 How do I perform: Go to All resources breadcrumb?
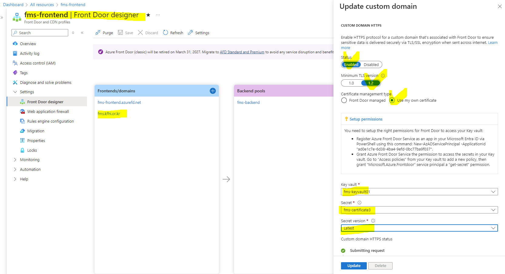[x=42, y=5]
